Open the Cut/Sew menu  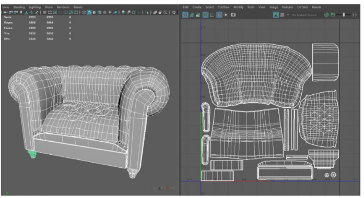(x=224, y=7)
